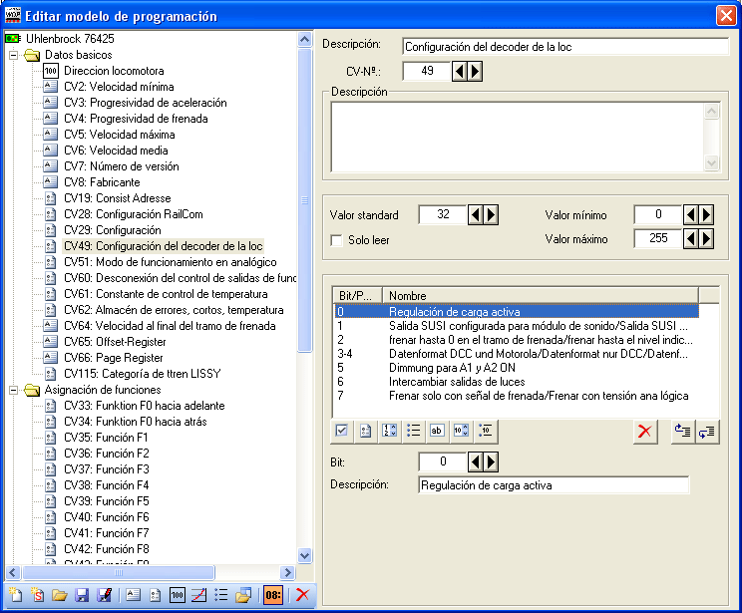The height and width of the screenshot is (613, 742).
Task: Add a checkbox bit field
Action: [x=341, y=431]
